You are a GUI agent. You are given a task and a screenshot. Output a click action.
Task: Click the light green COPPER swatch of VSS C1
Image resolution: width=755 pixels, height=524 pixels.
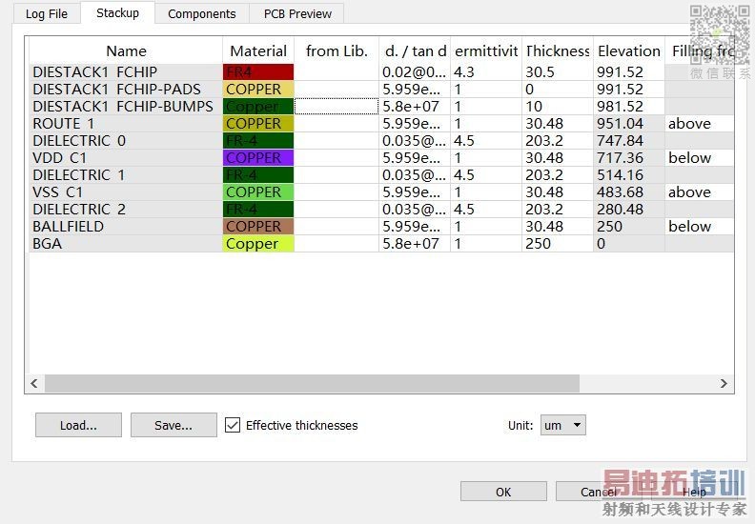click(258, 192)
